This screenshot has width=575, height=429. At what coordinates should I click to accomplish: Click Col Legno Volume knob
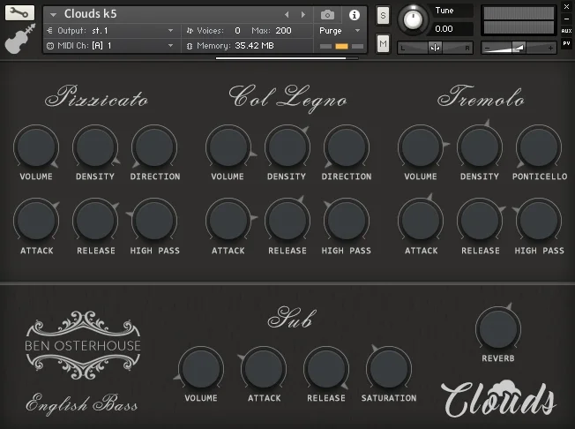(228, 147)
